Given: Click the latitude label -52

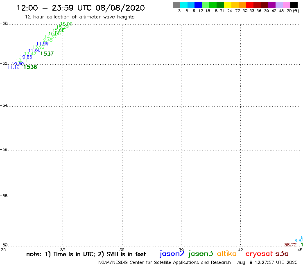Looking at the screenshot, I should click(x=4, y=63).
